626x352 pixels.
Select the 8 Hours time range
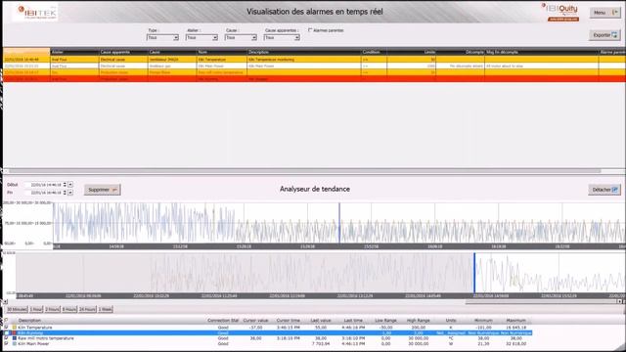69,309
